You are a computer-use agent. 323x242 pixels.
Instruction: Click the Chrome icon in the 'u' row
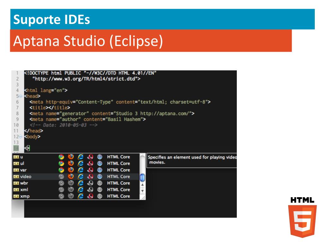[61, 157]
